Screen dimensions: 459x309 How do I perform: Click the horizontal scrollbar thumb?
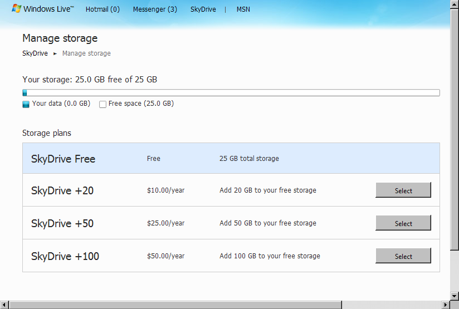click(175, 305)
